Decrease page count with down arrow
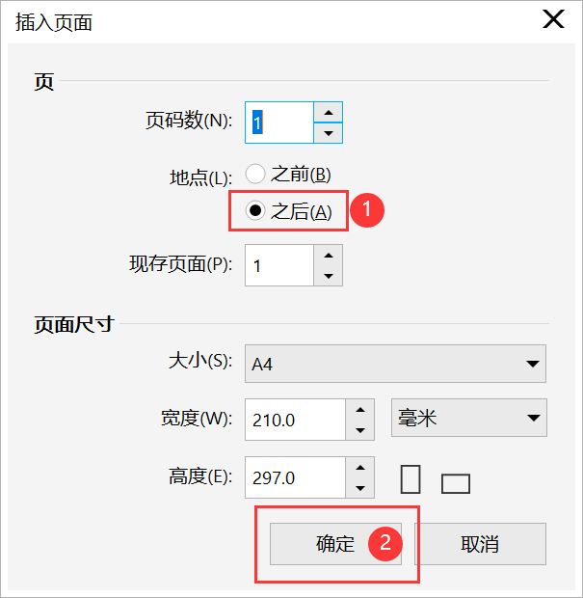The height and width of the screenshot is (598, 583). (x=329, y=133)
